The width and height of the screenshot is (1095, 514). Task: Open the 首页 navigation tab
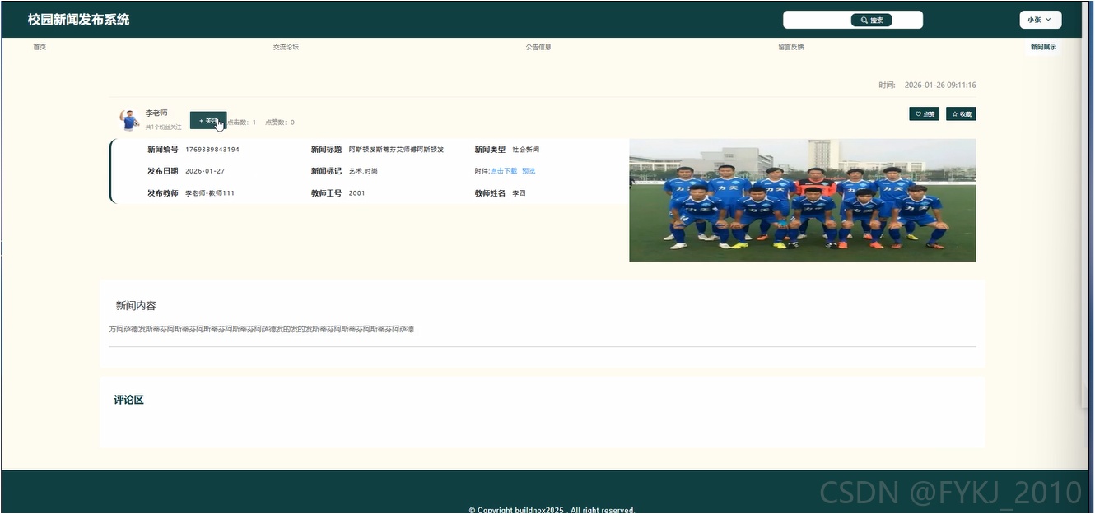point(40,47)
